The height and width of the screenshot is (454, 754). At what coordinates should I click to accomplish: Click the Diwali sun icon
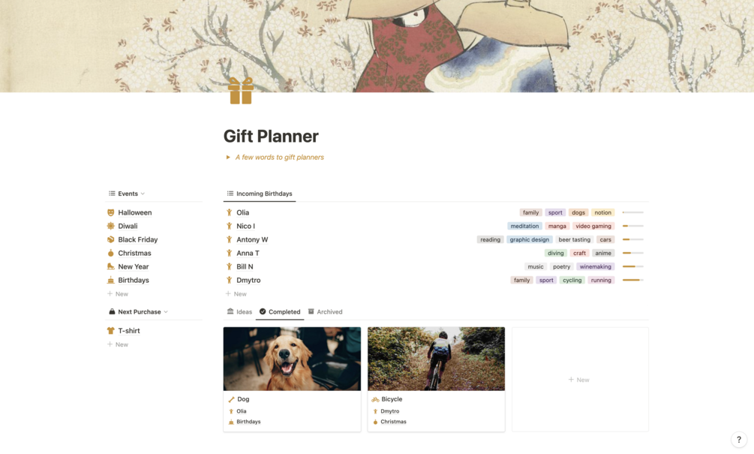110,226
